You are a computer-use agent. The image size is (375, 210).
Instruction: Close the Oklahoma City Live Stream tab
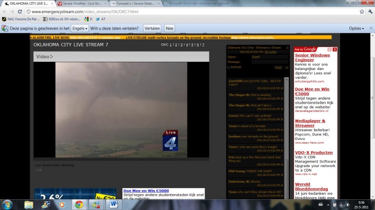(x=52, y=4)
